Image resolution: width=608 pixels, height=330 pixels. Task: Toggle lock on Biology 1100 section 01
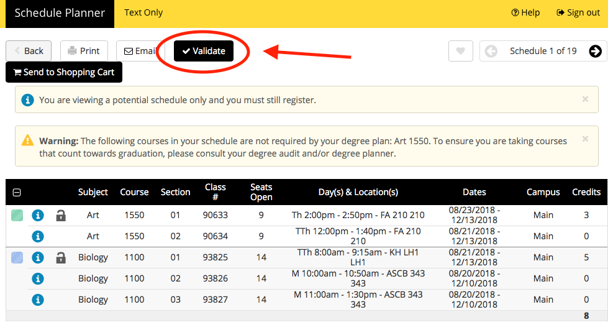(x=61, y=257)
